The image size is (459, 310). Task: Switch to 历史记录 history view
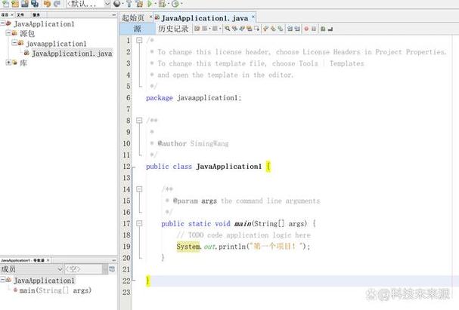[173, 29]
